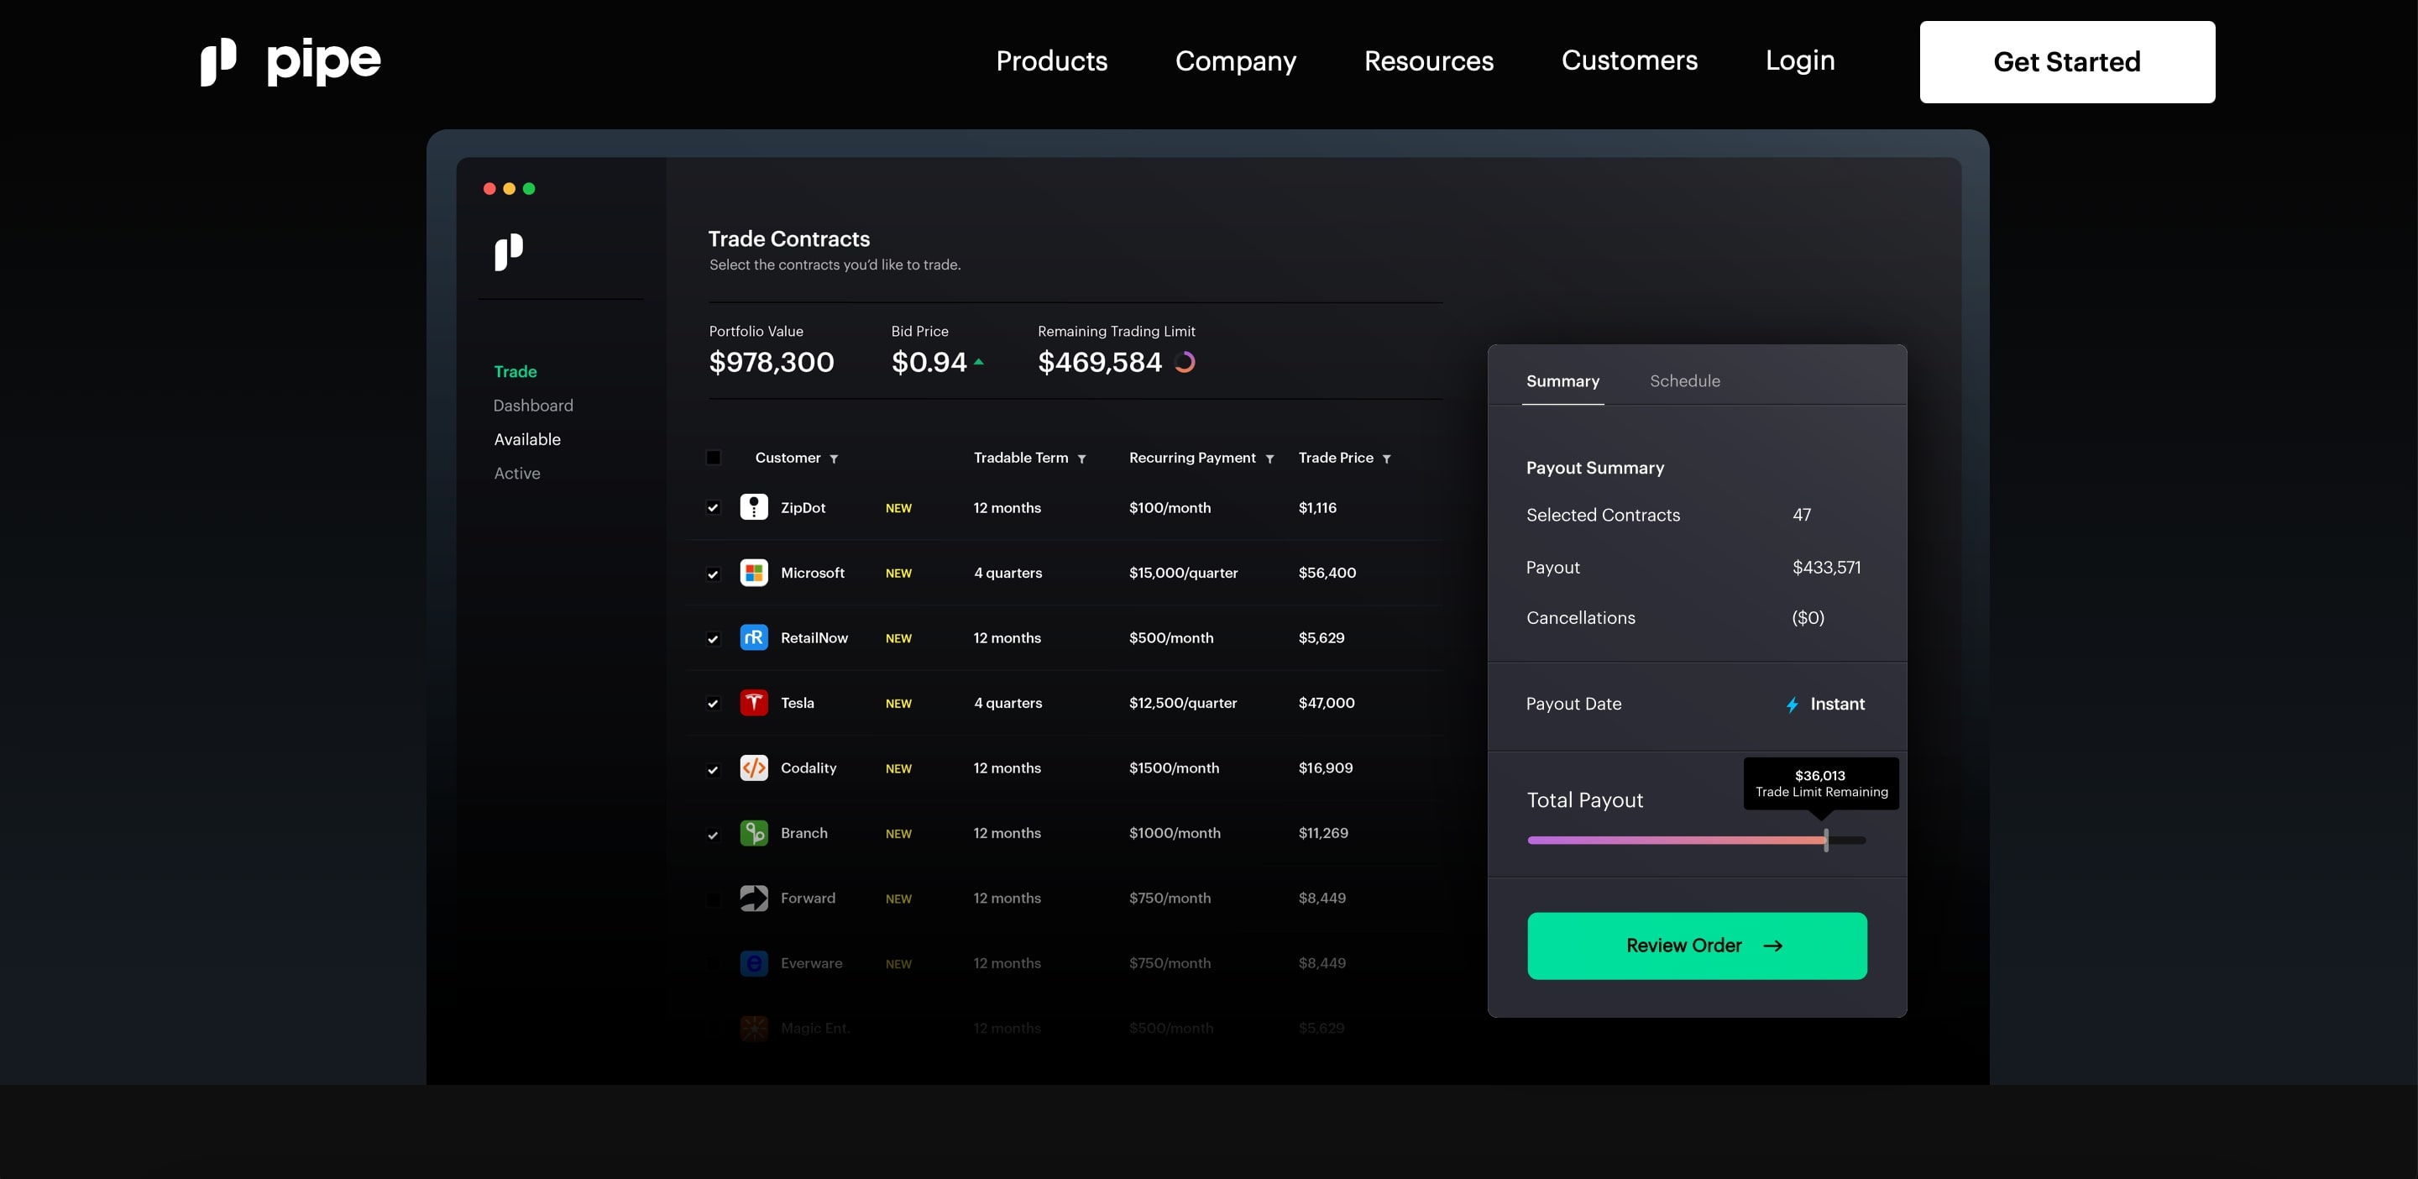Click the $56,400 trade price
The image size is (2418, 1179).
point(1327,573)
